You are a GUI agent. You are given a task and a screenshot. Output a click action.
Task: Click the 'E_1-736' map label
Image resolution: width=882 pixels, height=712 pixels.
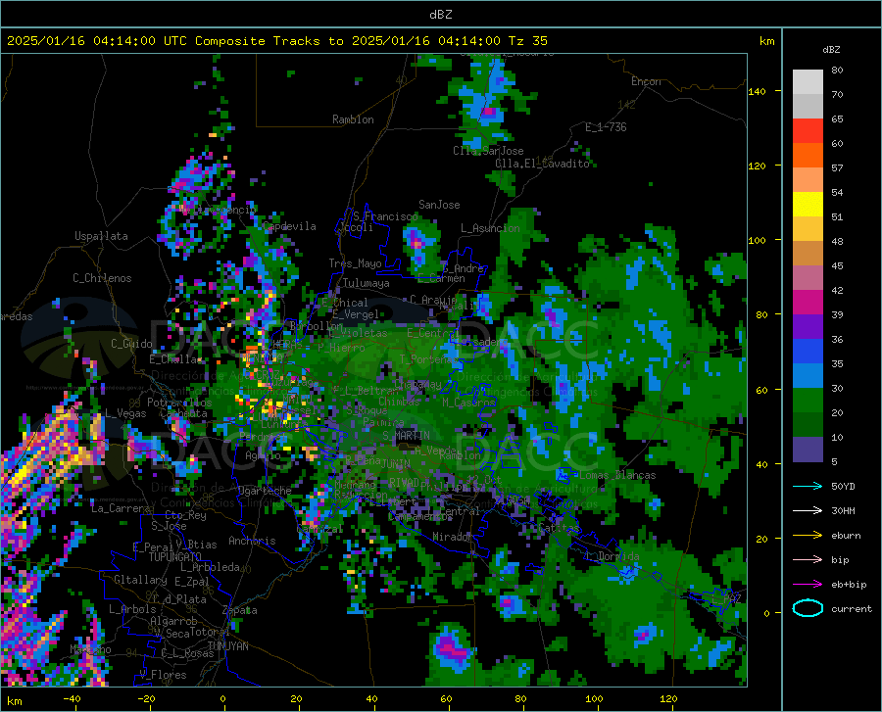pyautogui.click(x=606, y=127)
